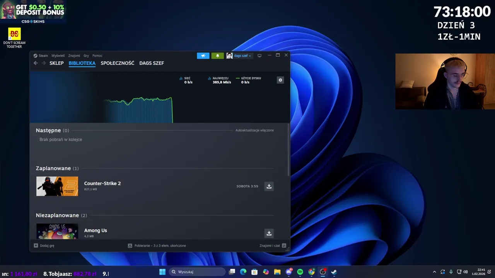The height and width of the screenshot is (278, 495).
Task: Click the Counter-Strike 2 title
Action: coord(102,183)
